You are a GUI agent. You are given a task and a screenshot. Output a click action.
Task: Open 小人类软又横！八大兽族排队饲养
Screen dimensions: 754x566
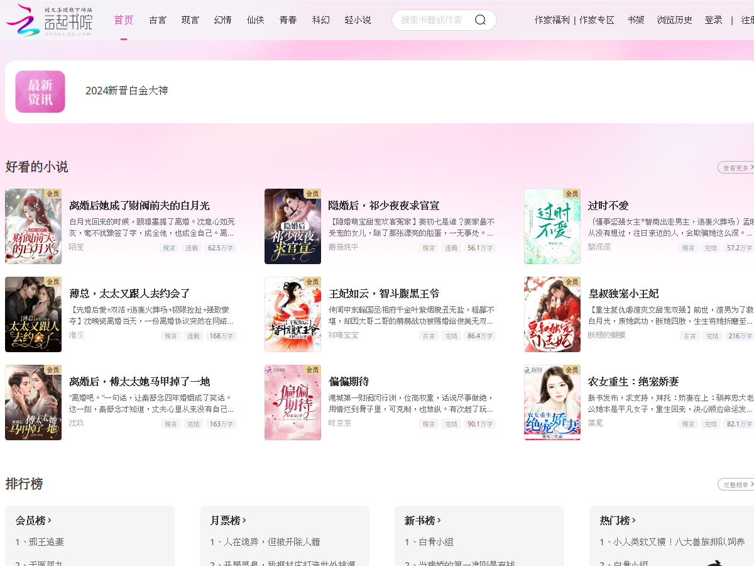672,541
